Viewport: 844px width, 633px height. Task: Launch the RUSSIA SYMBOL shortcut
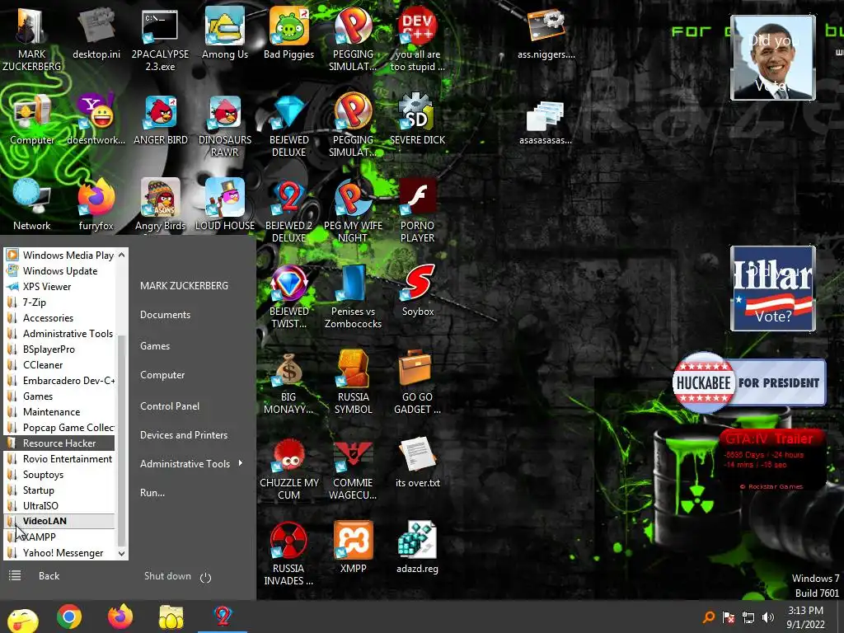(353, 382)
